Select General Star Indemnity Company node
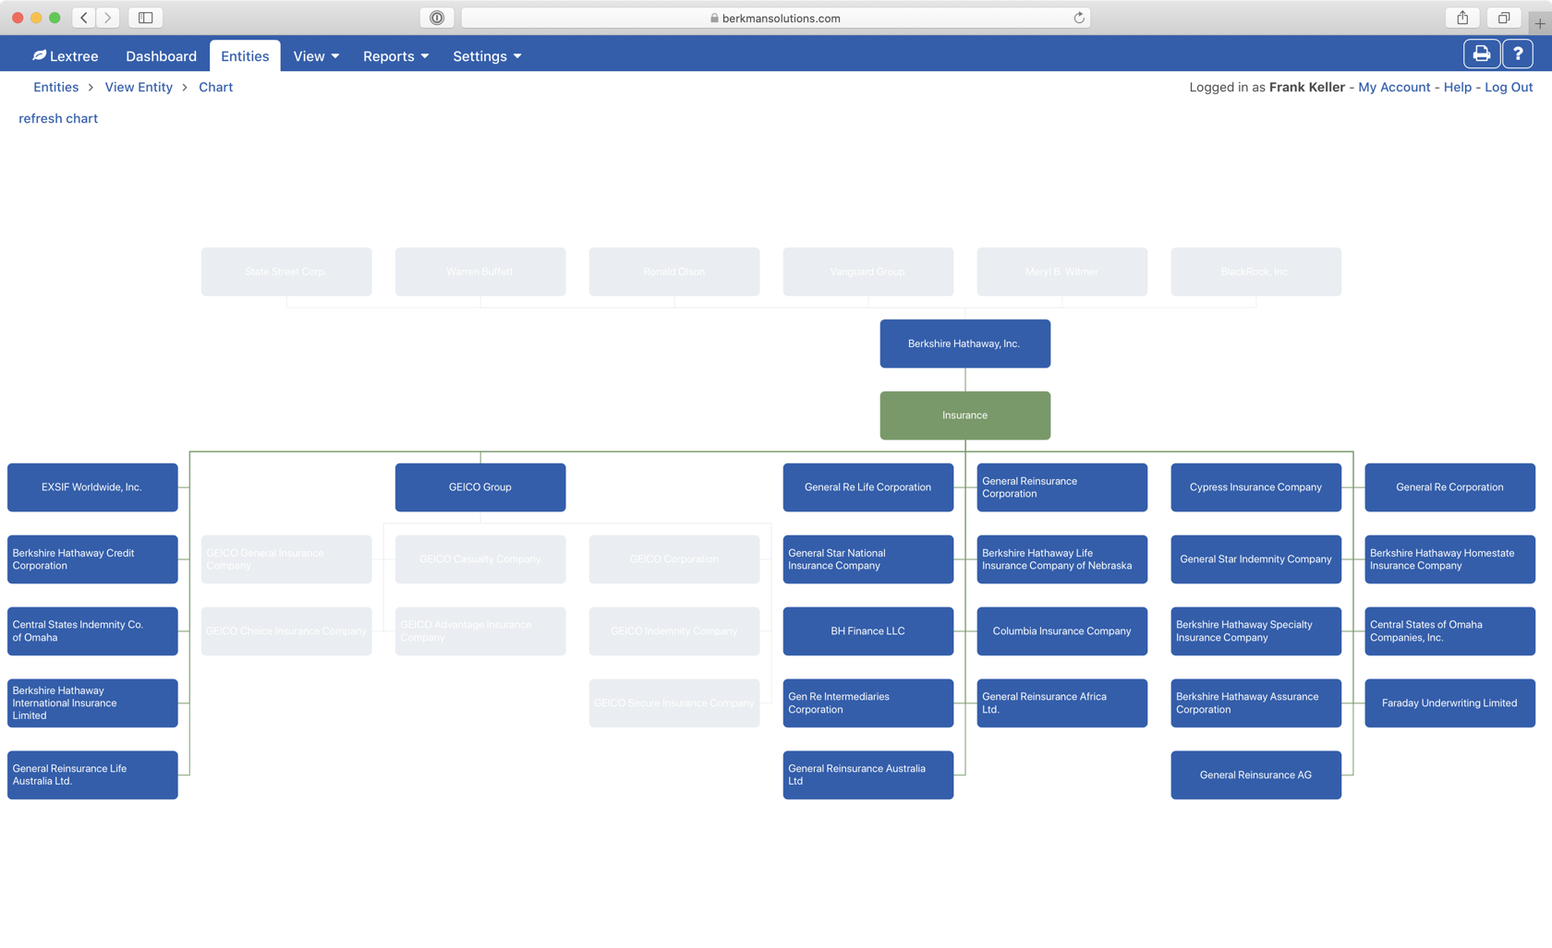Viewport: 1552px width, 948px height. click(x=1256, y=559)
